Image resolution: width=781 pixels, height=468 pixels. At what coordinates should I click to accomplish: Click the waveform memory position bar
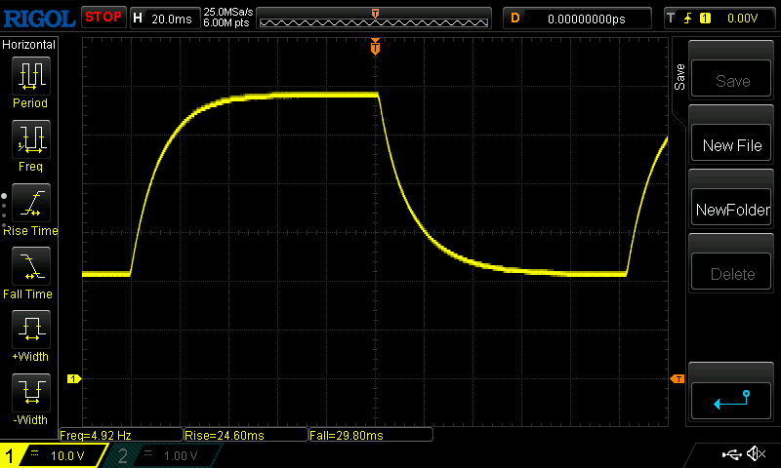[x=375, y=18]
